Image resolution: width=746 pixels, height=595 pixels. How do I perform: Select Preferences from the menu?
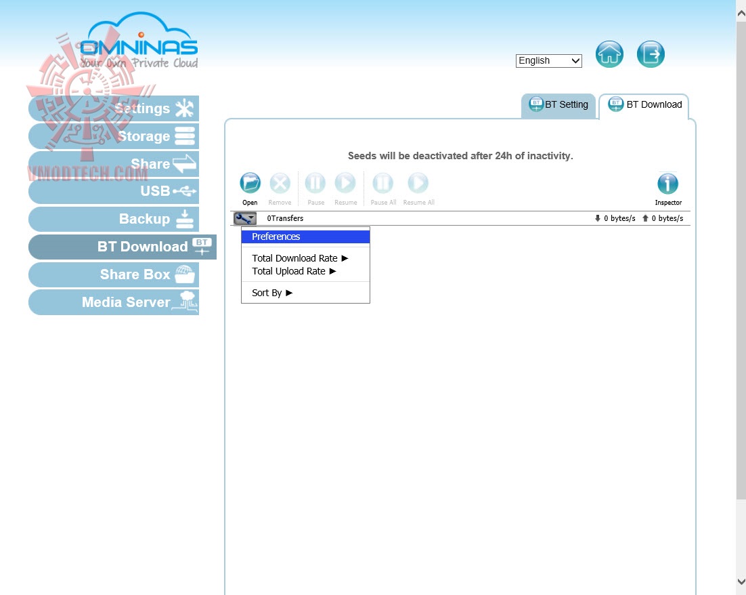coord(305,237)
